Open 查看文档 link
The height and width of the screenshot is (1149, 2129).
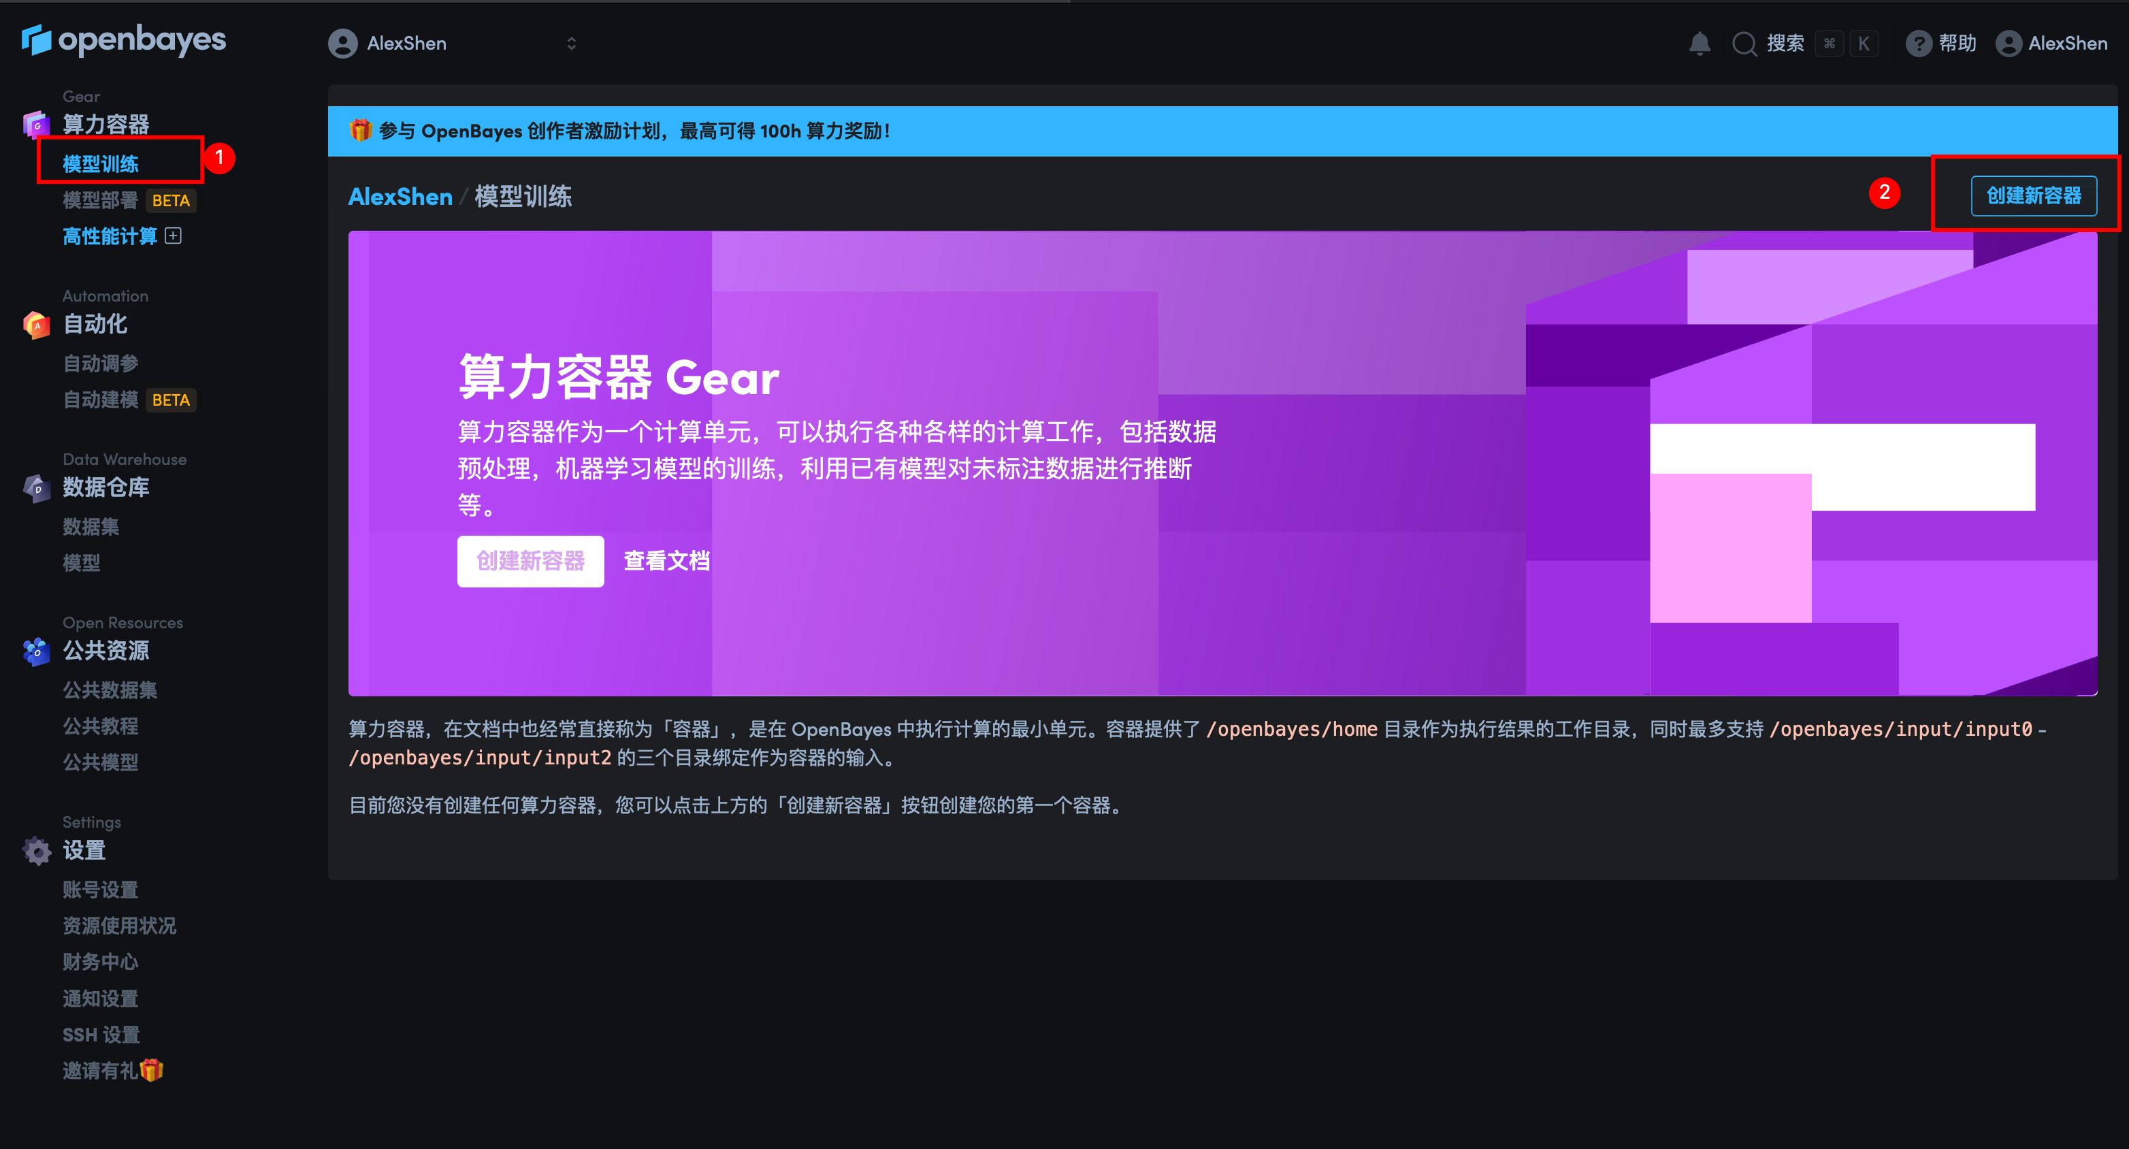667,562
